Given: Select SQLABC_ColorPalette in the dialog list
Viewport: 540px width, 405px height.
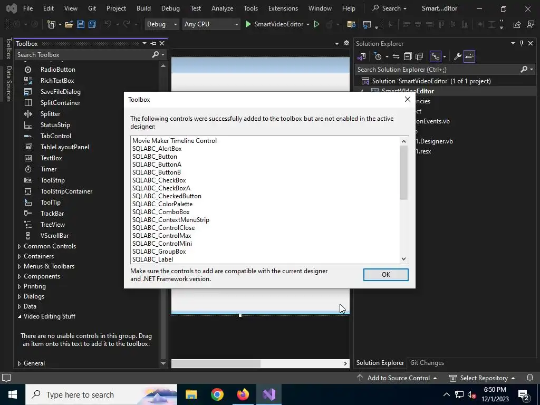Looking at the screenshot, I should pos(162,204).
